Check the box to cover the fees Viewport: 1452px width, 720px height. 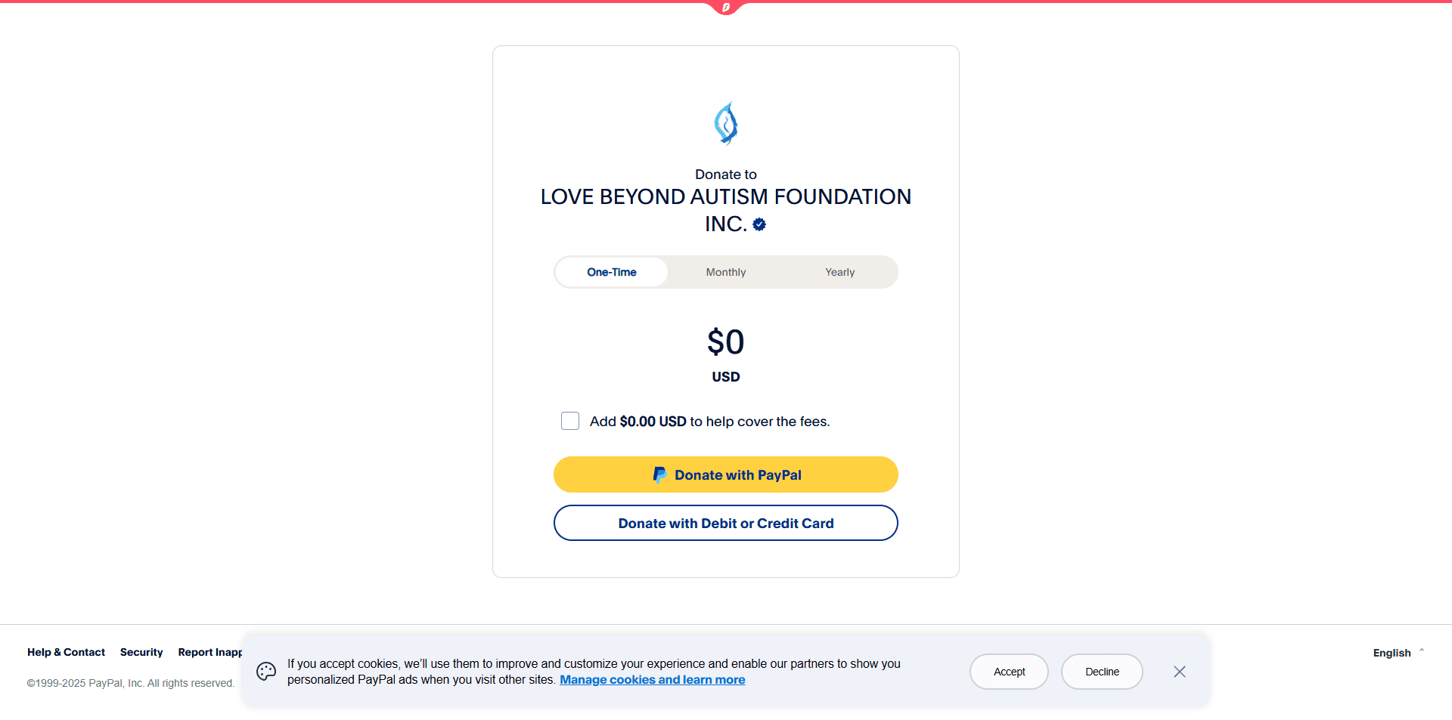(570, 421)
